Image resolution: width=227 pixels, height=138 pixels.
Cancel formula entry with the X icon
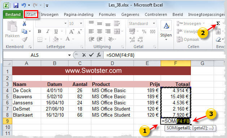pyautogui.click(x=84, y=55)
